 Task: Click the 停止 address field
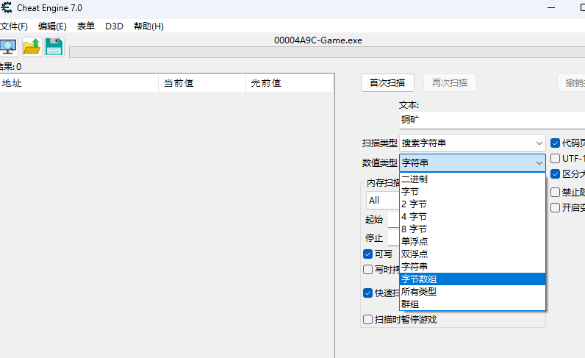pos(394,237)
